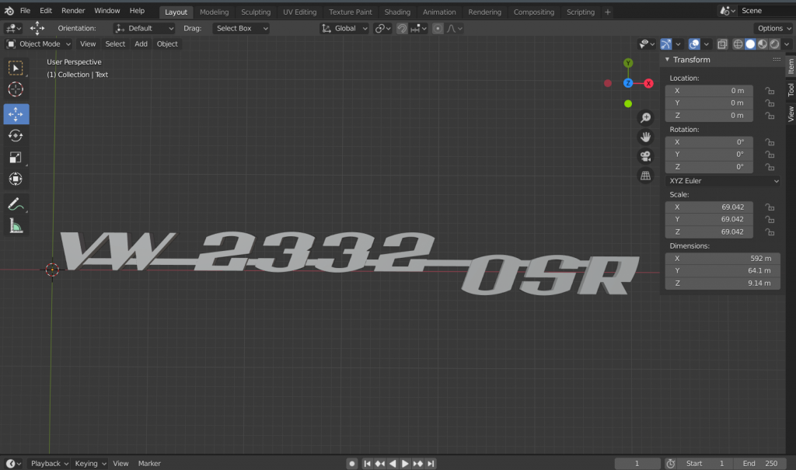
Task: Change the rotation mode via XYZ Euler dropdown
Action: (x=722, y=180)
